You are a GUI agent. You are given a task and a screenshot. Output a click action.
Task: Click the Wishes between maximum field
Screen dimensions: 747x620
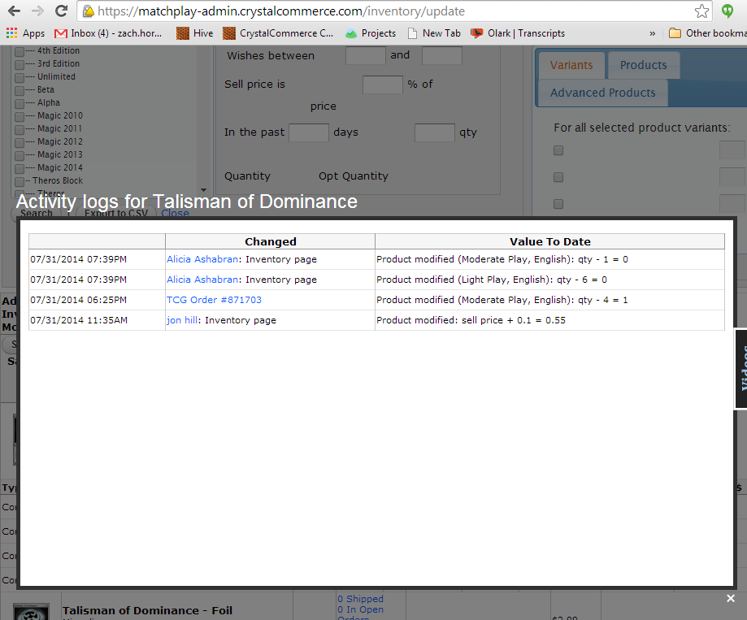pyautogui.click(x=441, y=55)
